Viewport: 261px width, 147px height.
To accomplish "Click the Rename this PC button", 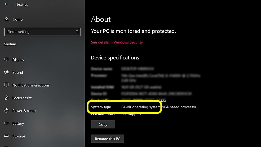I will (x=108, y=139).
